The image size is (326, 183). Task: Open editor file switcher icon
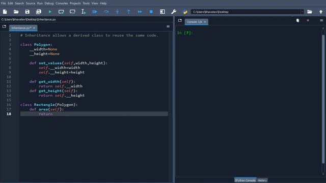4,26
